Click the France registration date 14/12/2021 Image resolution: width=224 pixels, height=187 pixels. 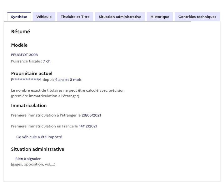pyautogui.click(x=88, y=126)
